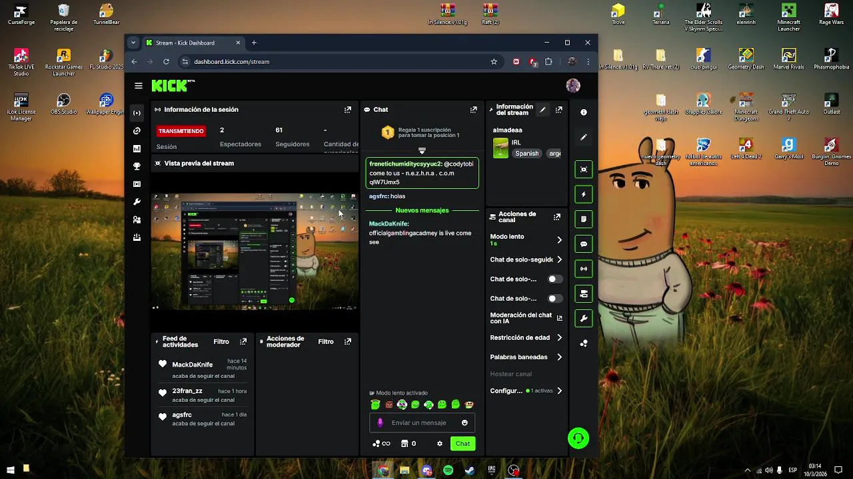Collapse the pinned gift subscription banner

(x=422, y=151)
